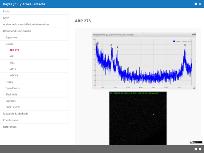Open the Conclusions section
Image resolution: width=204 pixels, height=153 pixels.
[34, 120]
